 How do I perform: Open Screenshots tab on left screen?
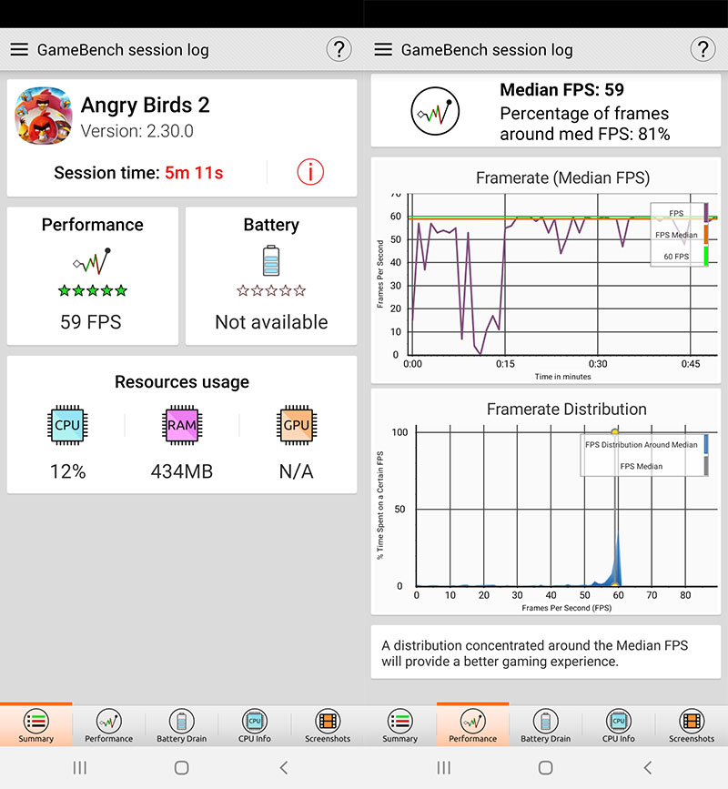(x=328, y=724)
